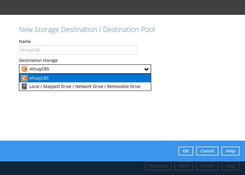Viewport: 245px width, 175px height.
Task: Click the New Storage Destination heading
Action: pos(87,30)
